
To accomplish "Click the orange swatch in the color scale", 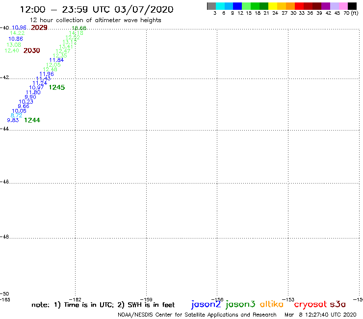I will click(x=290, y=6).
